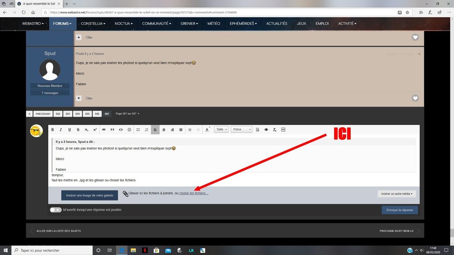454x255 pixels.
Task: Open the text color picker
Action: pos(207,130)
